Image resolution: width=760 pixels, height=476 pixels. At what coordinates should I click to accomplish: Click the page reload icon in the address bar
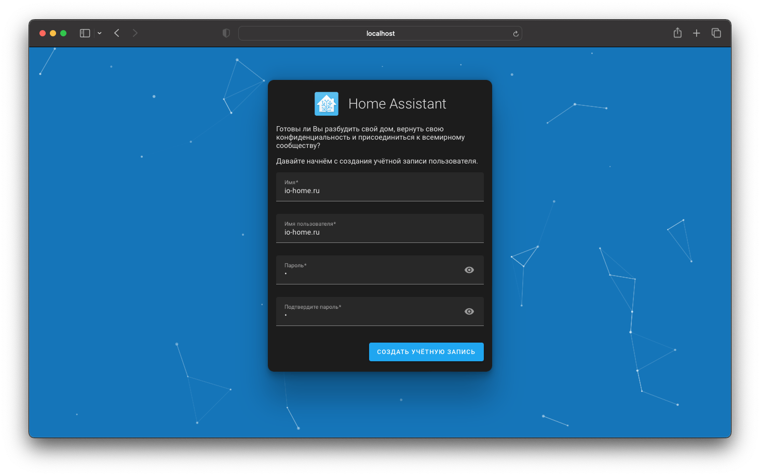coord(515,33)
